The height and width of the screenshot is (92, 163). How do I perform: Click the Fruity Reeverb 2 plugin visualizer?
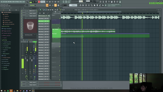pos(30,26)
